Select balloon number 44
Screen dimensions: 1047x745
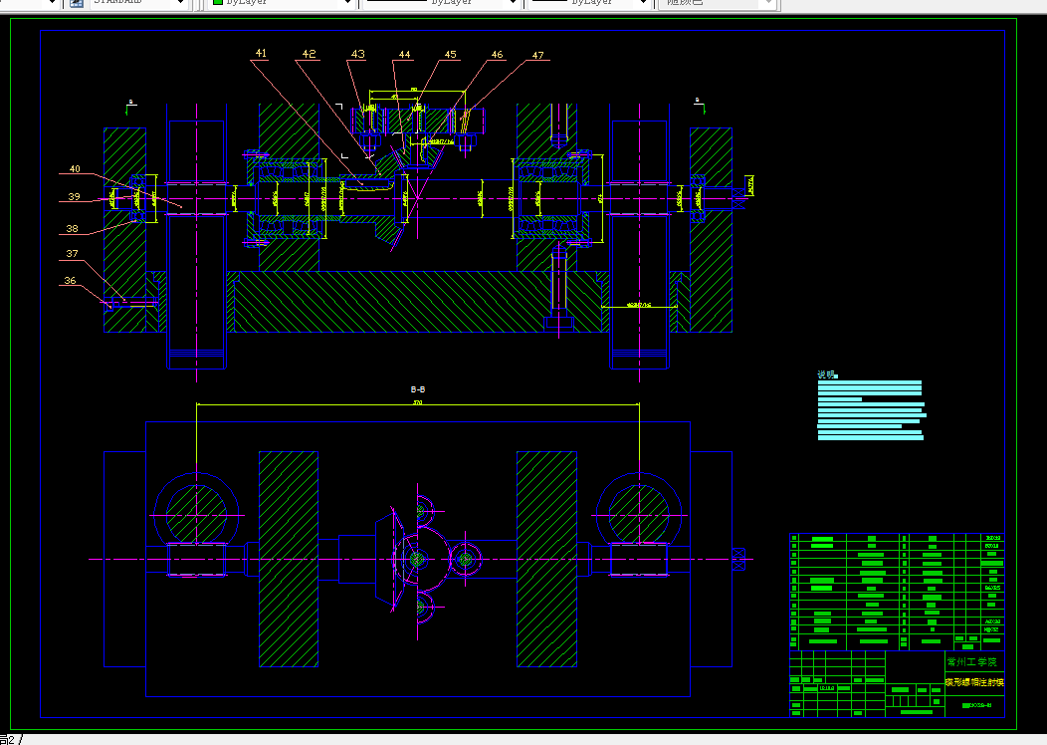pos(405,54)
